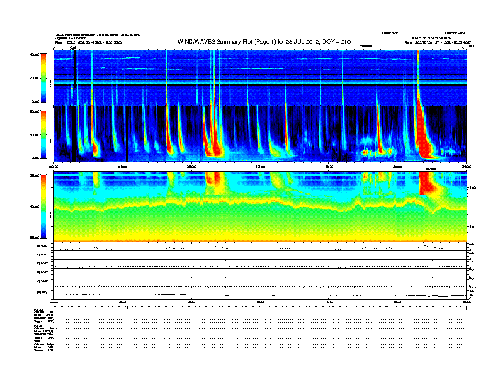Click the 10 label on TNR right axis

tap(472, 227)
